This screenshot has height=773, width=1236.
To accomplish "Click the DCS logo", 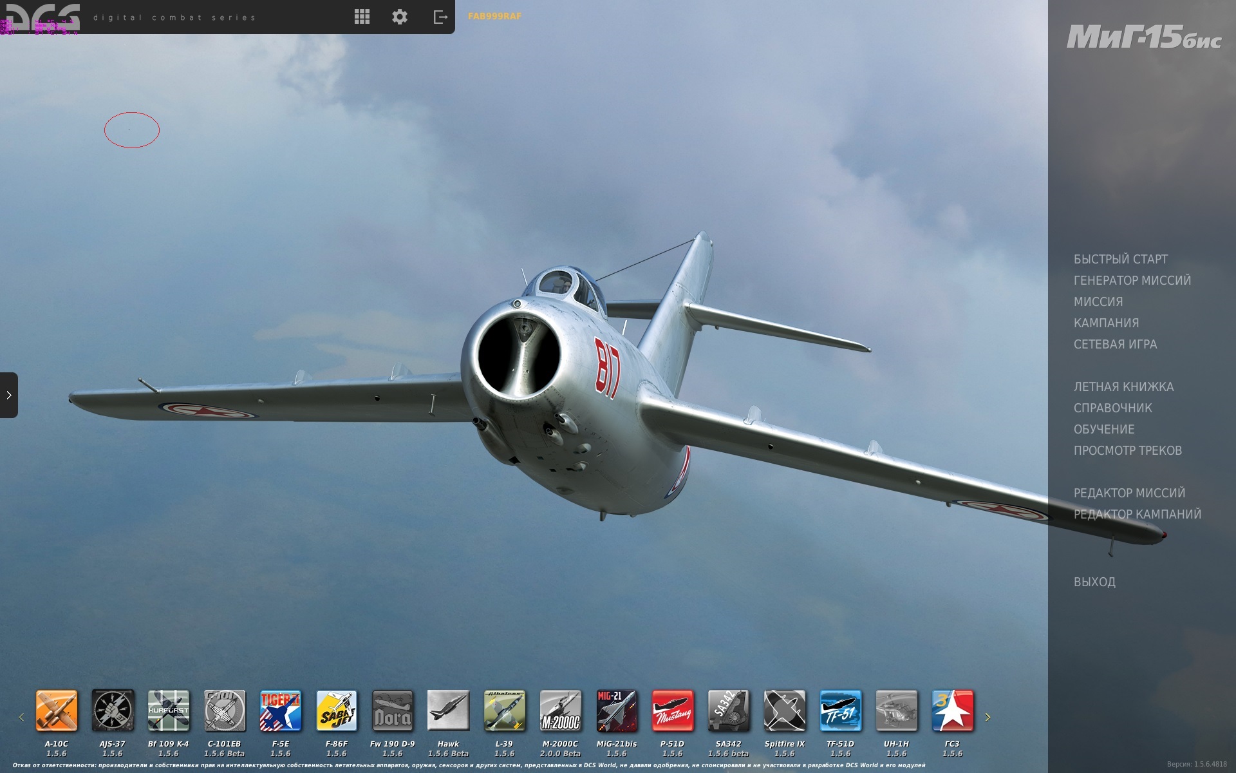I will point(41,17).
